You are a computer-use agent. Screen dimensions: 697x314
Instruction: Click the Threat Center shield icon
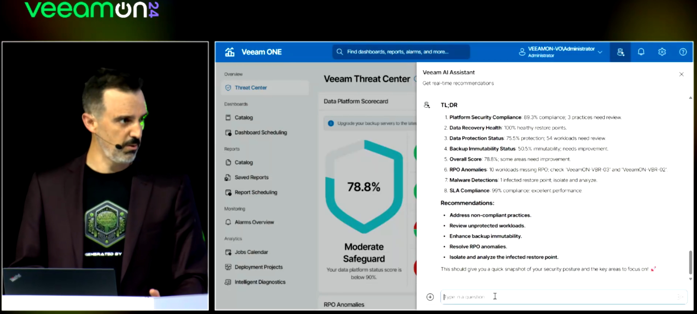click(228, 88)
